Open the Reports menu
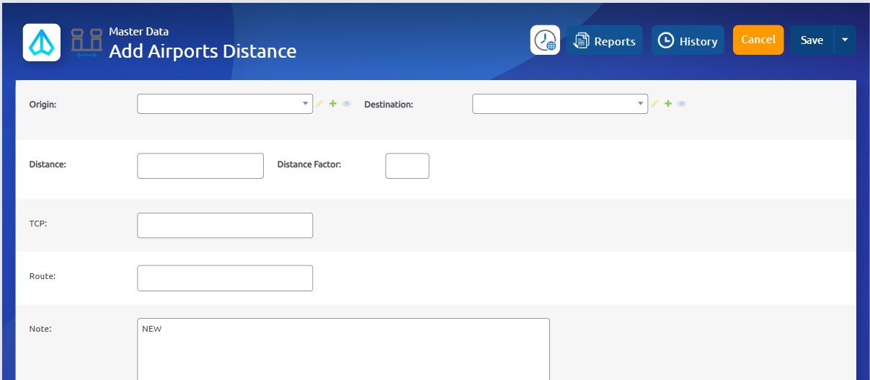Image resolution: width=870 pixels, height=380 pixels. pyautogui.click(x=604, y=41)
